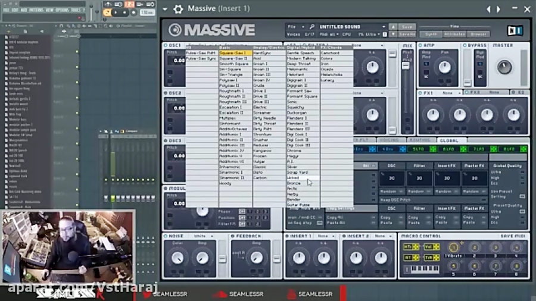Click the Native Instruments logo
536x301 pixels.
point(515,31)
